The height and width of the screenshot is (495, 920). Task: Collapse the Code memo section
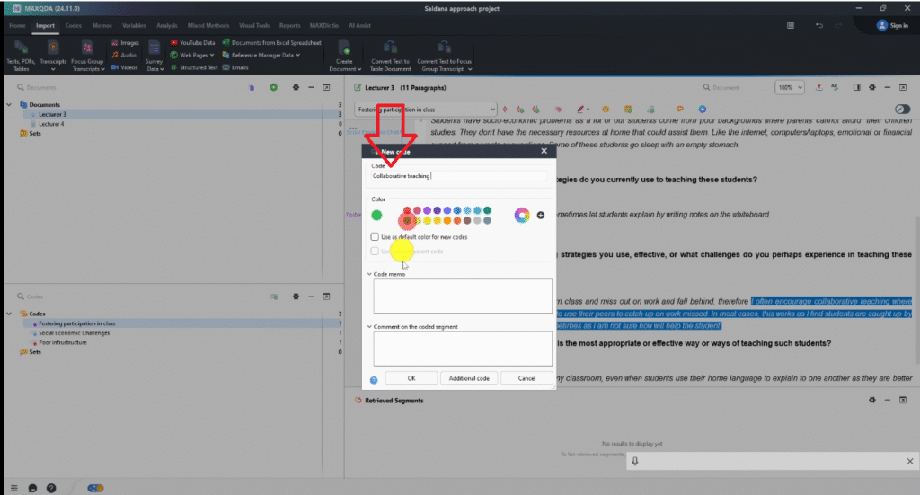coord(370,273)
